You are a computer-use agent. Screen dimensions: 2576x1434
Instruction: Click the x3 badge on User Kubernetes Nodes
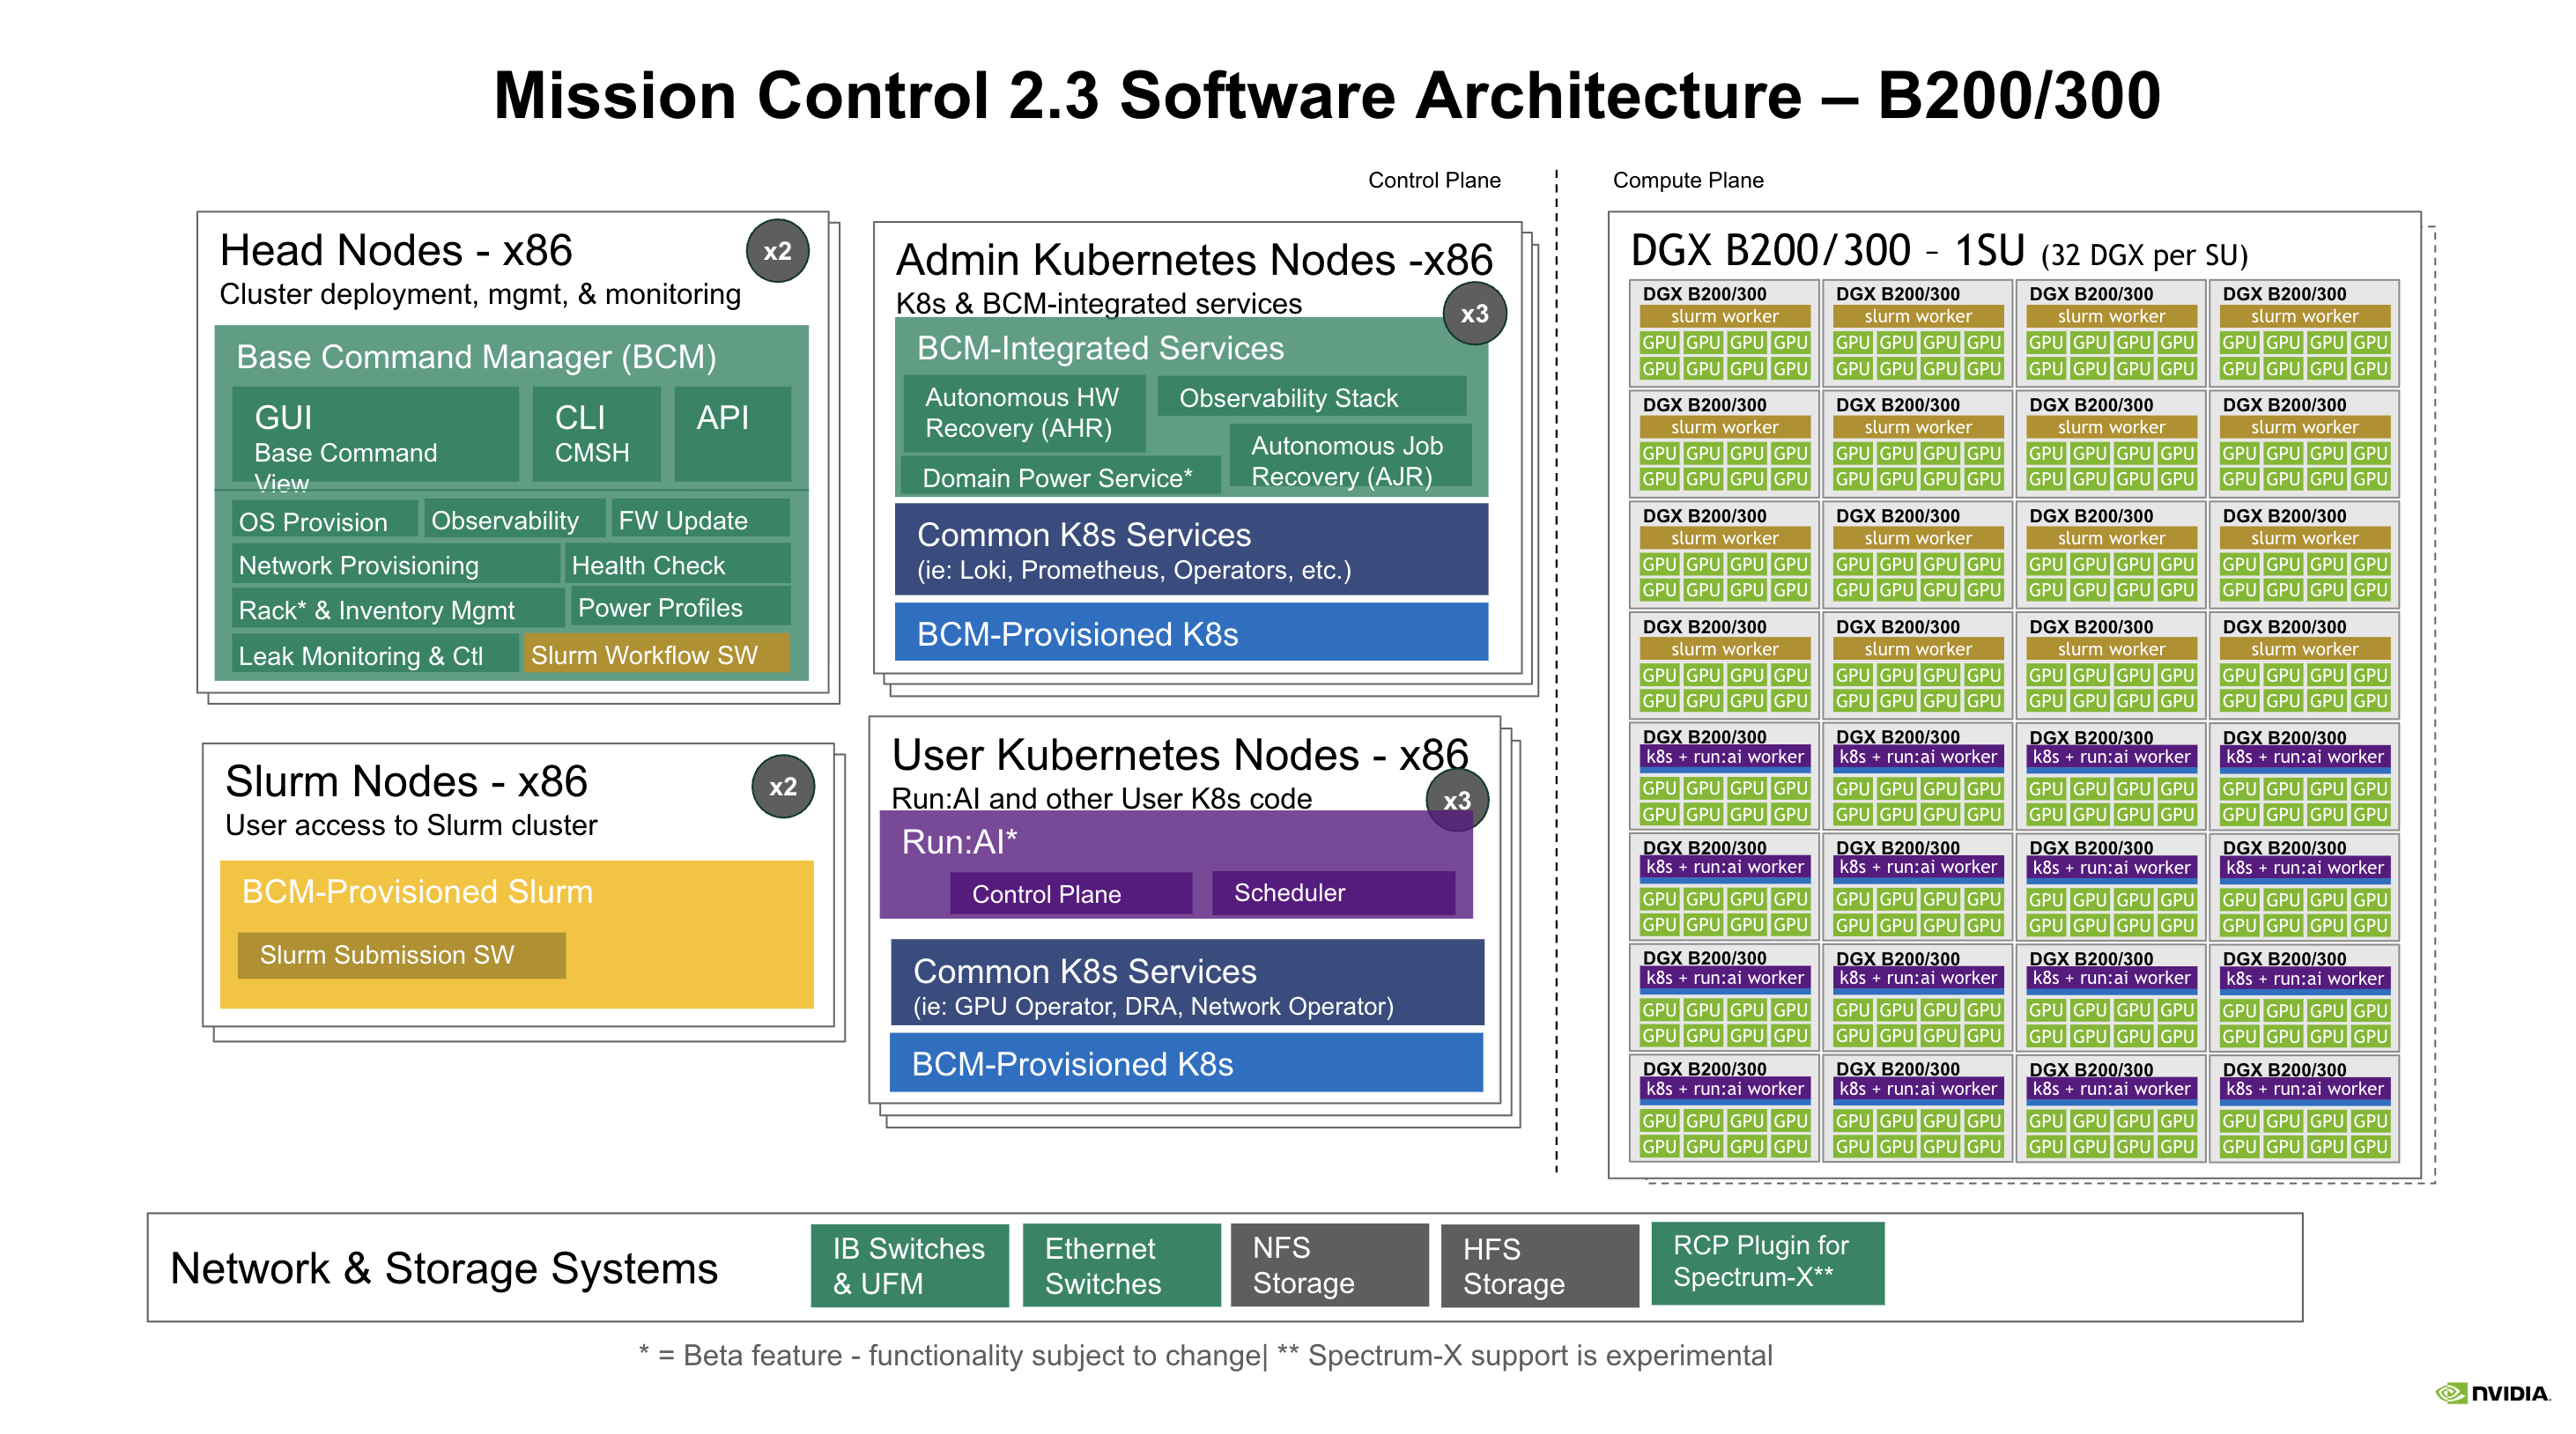1456,800
